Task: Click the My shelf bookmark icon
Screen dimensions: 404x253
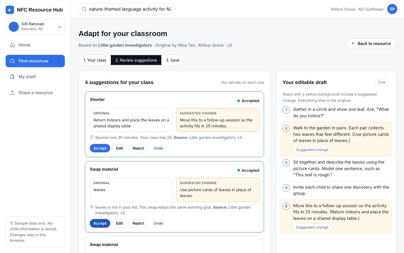Action: pyautogui.click(x=12, y=77)
